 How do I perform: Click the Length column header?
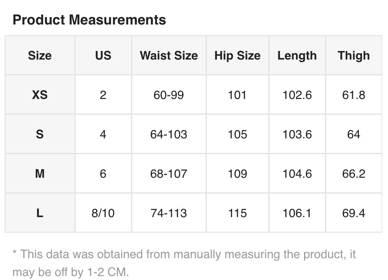(x=297, y=56)
